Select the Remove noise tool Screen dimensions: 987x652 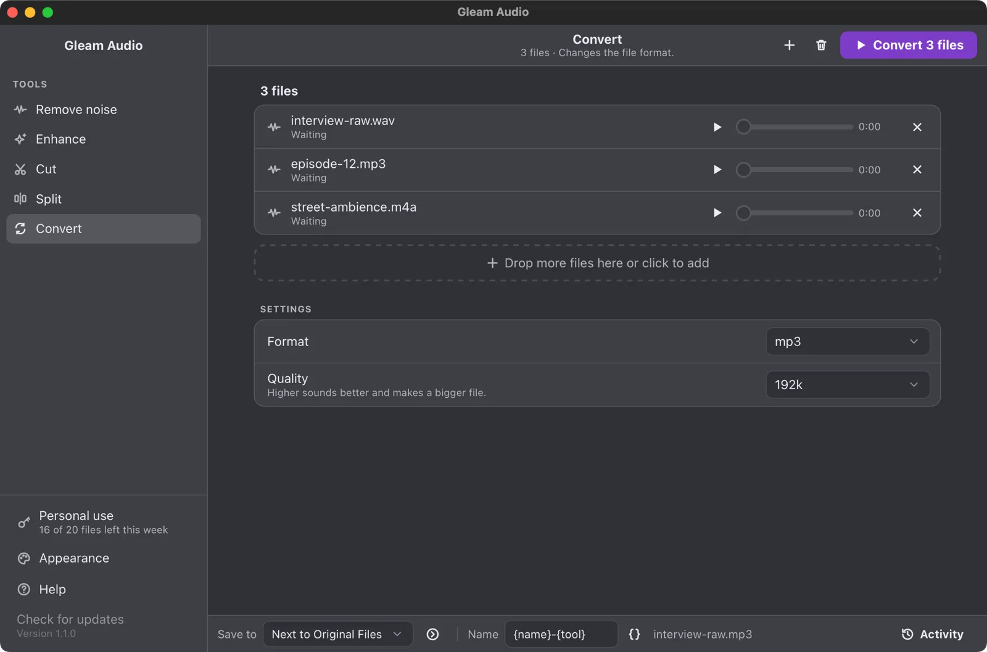(x=103, y=110)
